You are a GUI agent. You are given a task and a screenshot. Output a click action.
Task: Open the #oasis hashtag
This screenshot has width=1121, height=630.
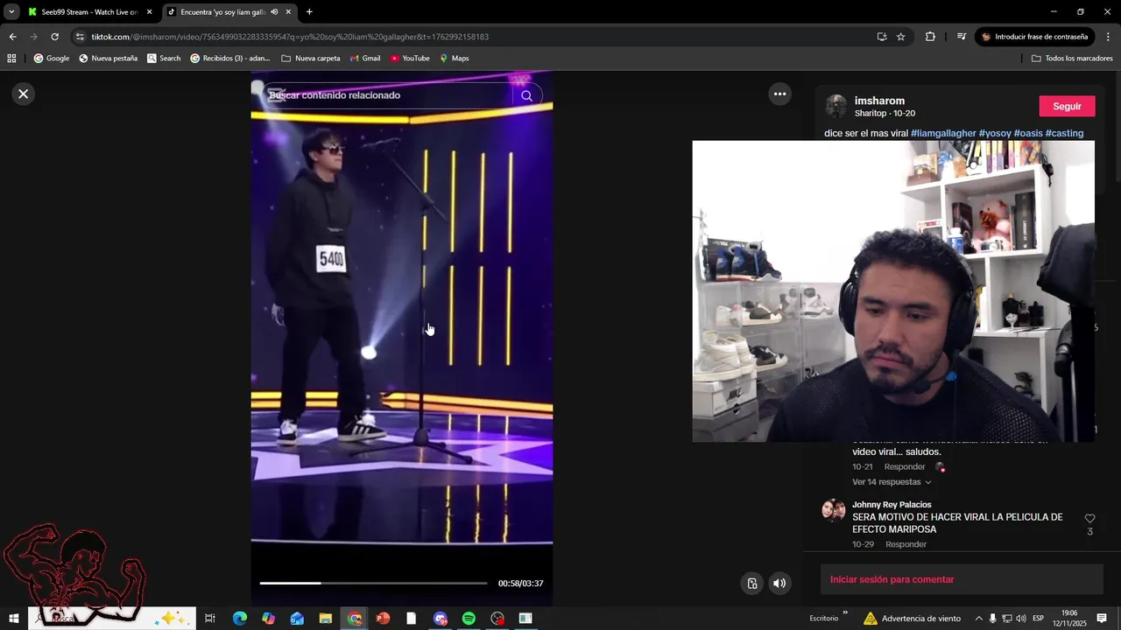tap(1028, 133)
